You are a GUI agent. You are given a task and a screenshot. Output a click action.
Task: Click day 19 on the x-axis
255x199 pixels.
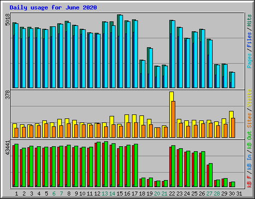click(x=149, y=194)
